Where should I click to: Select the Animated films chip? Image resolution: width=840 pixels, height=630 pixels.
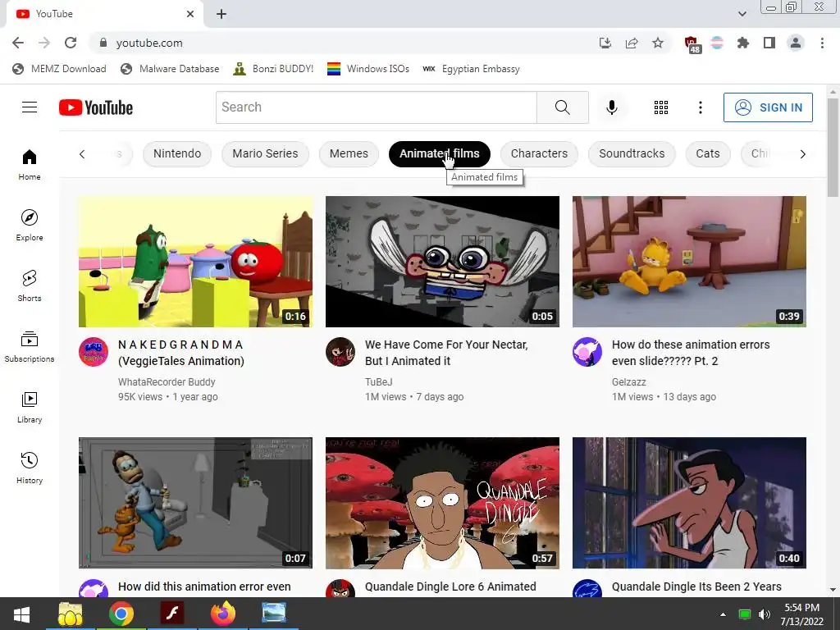(x=440, y=153)
